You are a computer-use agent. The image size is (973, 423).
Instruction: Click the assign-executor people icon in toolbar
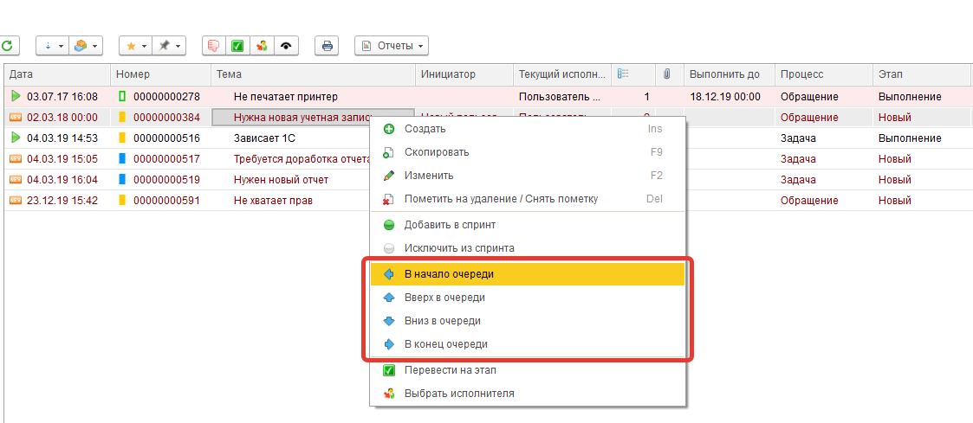click(261, 46)
